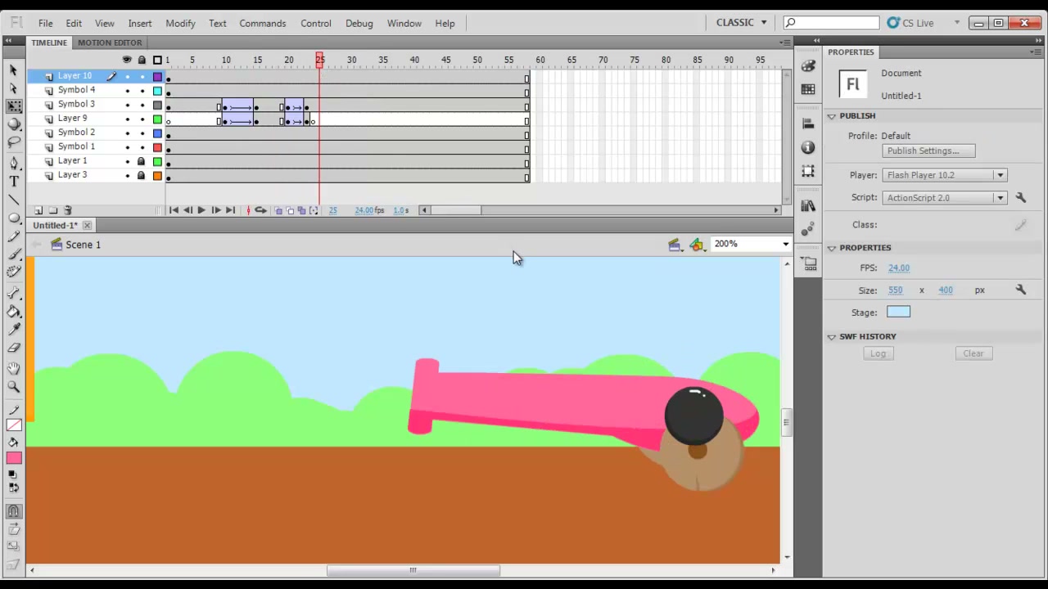This screenshot has width=1048, height=589.
Task: Select the Text tool in toolbar
Action: [x=14, y=182]
